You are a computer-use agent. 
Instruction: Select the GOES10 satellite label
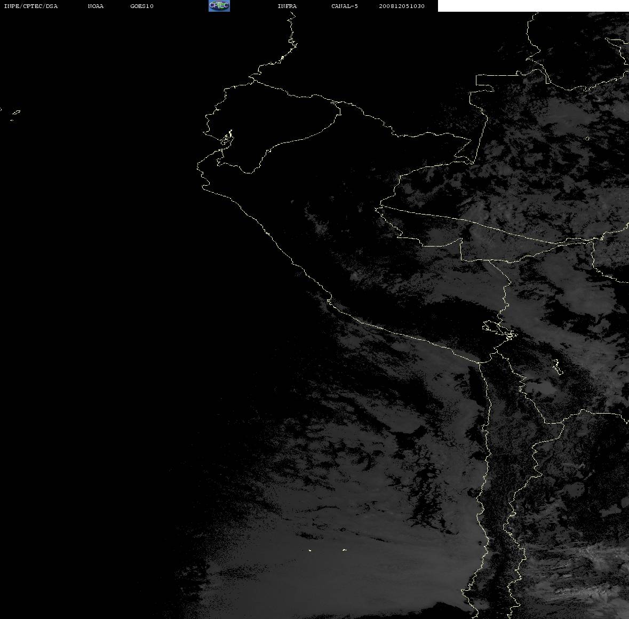pyautogui.click(x=141, y=6)
